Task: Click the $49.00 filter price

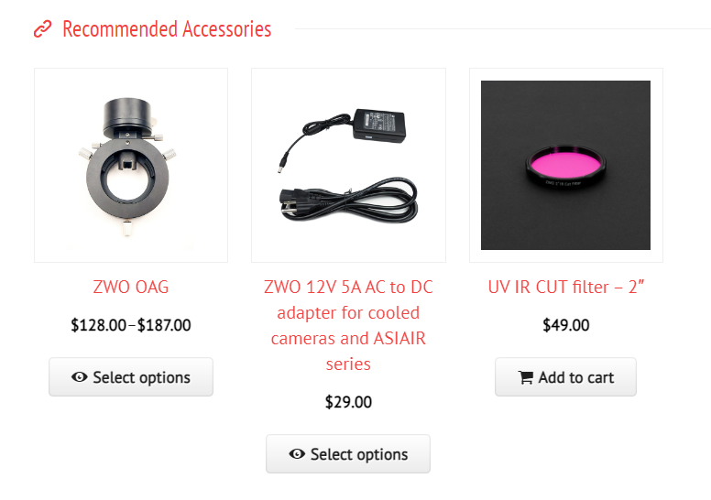Action: coord(565,325)
